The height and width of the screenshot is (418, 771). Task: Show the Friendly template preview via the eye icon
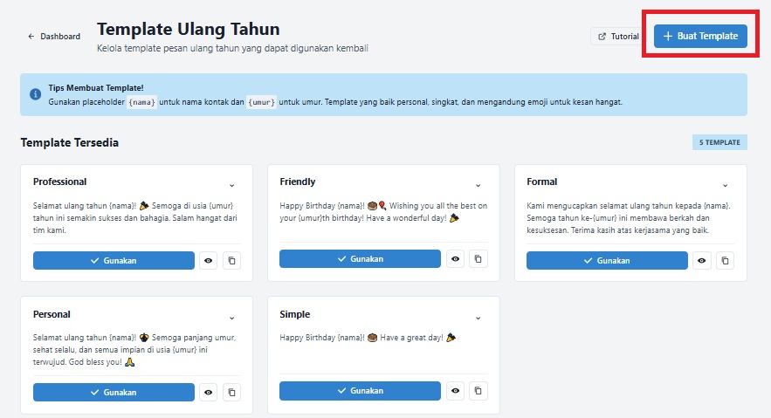pyautogui.click(x=455, y=259)
